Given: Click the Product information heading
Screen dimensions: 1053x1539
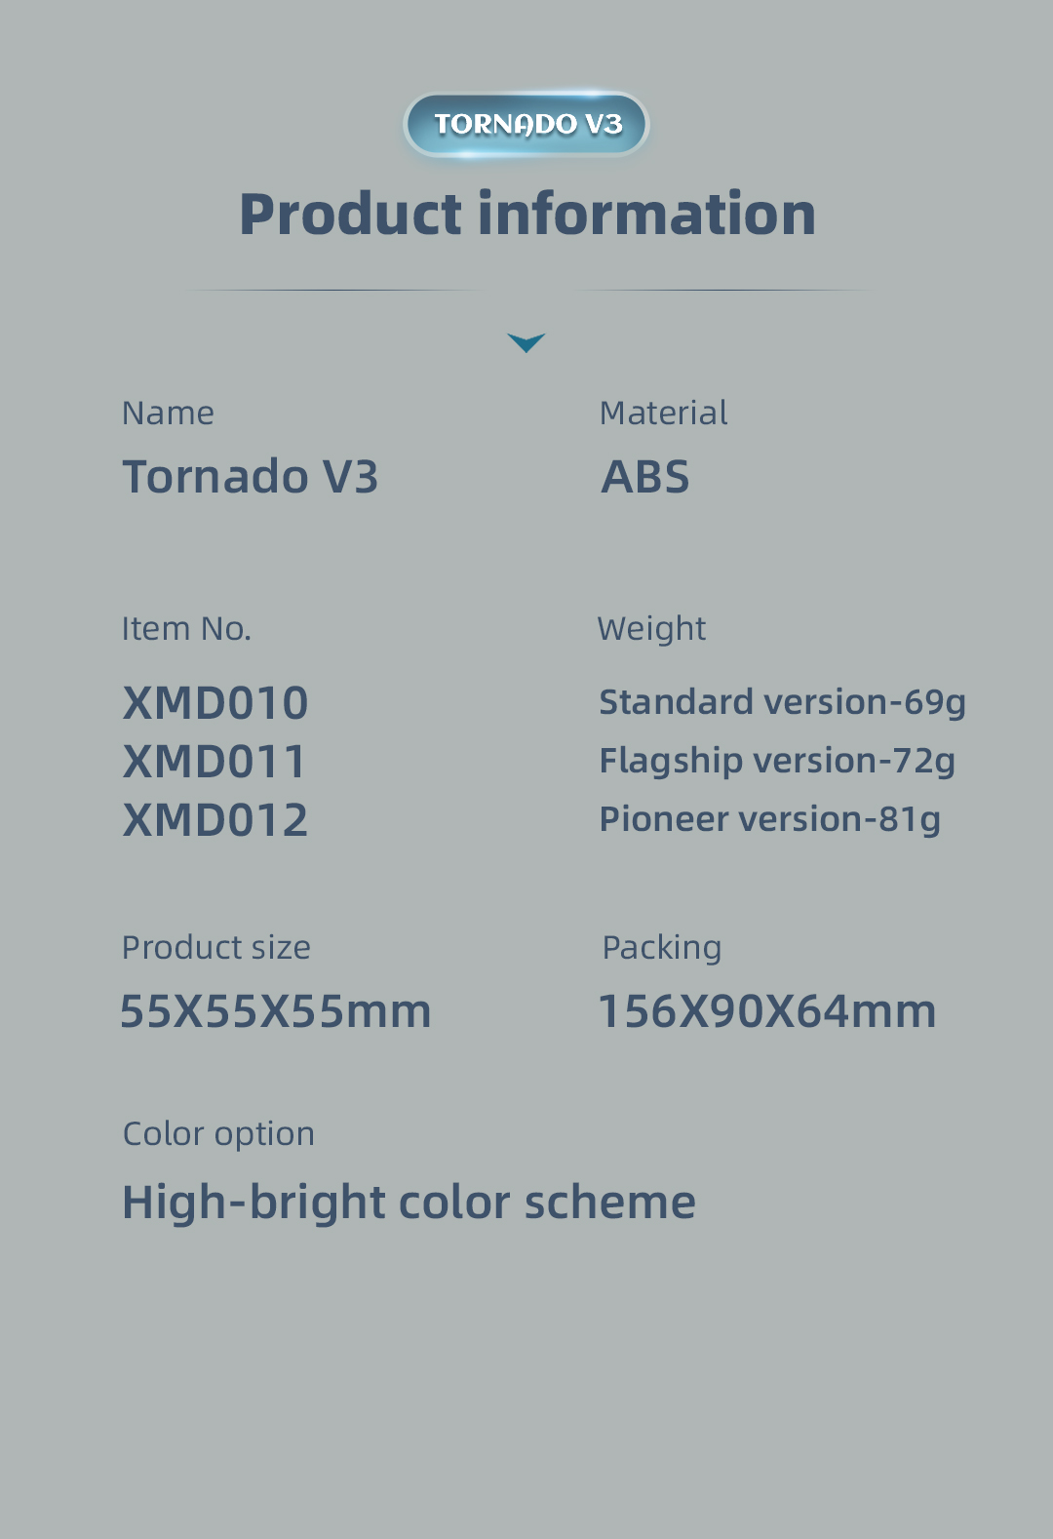Looking at the screenshot, I should pos(526,215).
